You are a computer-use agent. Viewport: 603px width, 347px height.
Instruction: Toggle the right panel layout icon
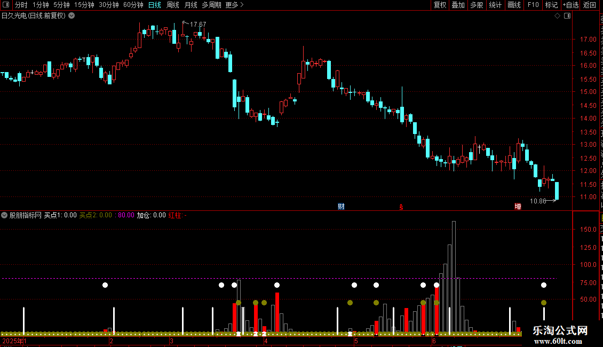567,16
